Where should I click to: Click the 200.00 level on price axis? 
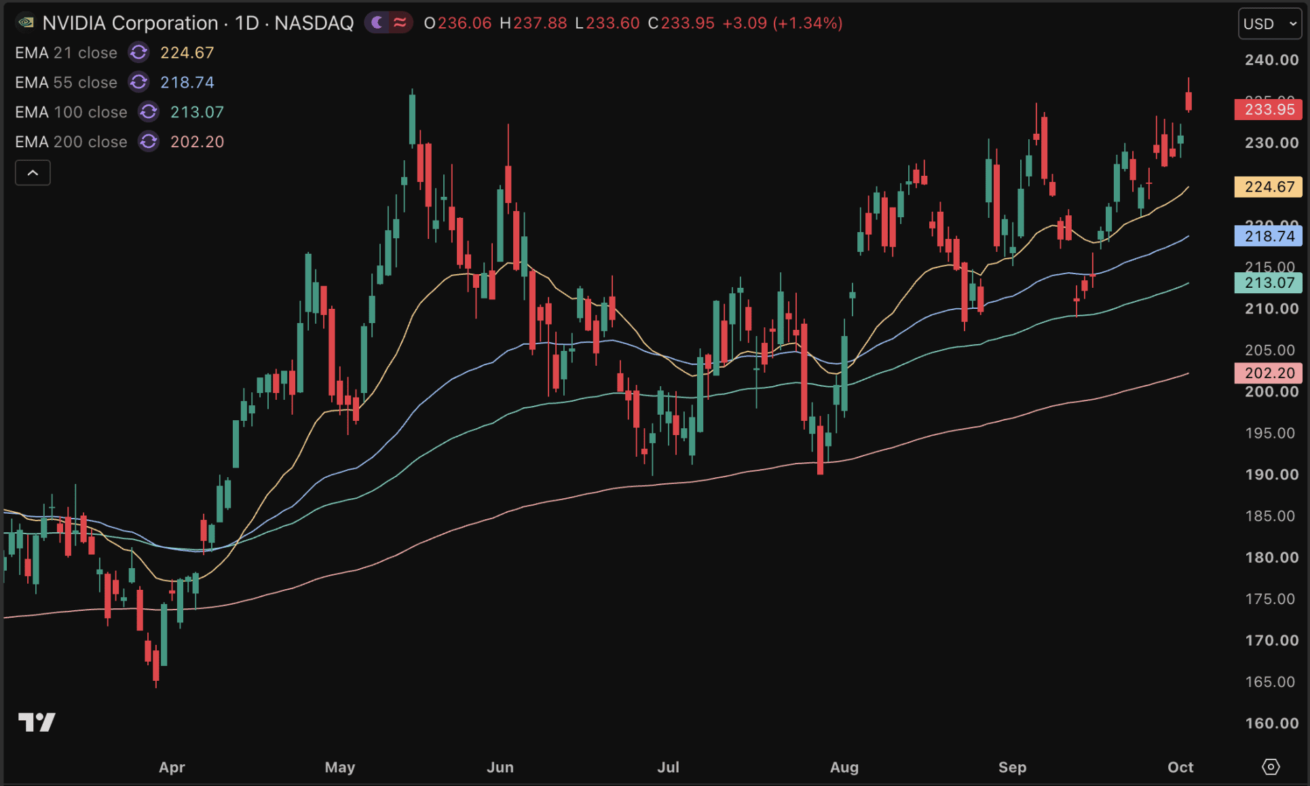point(1271,392)
